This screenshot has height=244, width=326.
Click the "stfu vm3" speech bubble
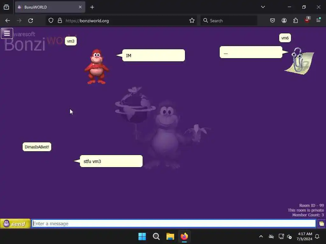pyautogui.click(x=111, y=161)
